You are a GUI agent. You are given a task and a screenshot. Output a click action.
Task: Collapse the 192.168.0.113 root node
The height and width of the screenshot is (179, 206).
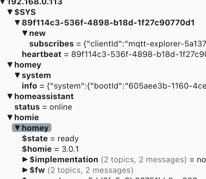pos(2,2)
